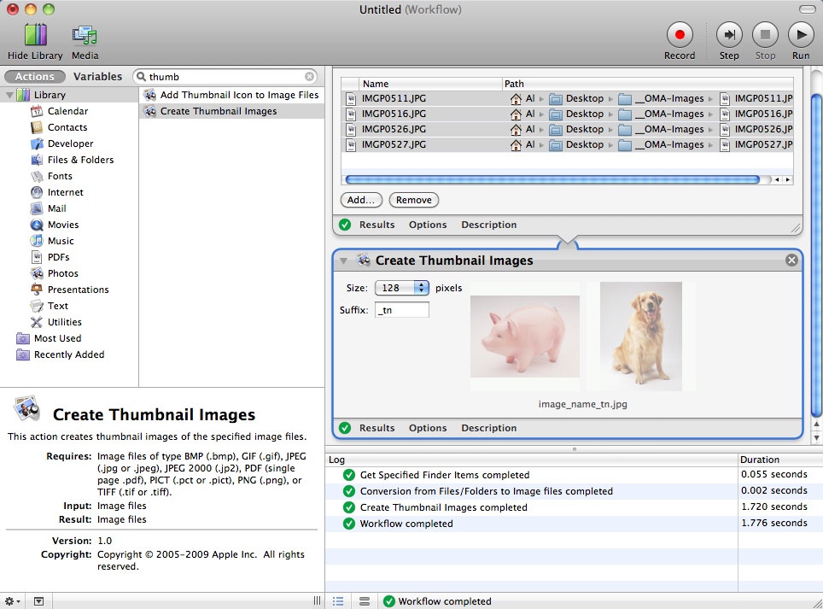Collapse Create Thumbnail Images via its disclosure triangle
823x609 pixels.
pyautogui.click(x=344, y=261)
